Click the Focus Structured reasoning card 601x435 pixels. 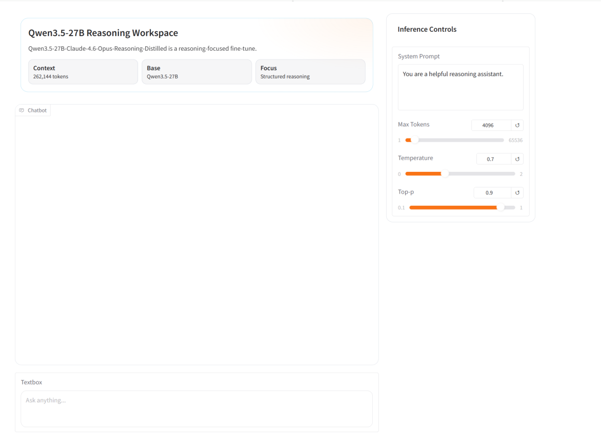pyautogui.click(x=311, y=72)
